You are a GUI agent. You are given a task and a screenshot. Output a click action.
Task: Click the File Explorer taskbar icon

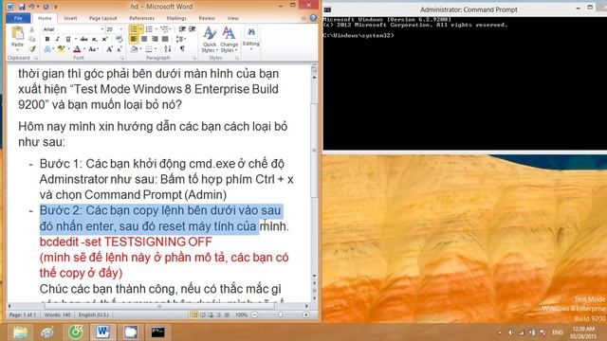(x=20, y=332)
